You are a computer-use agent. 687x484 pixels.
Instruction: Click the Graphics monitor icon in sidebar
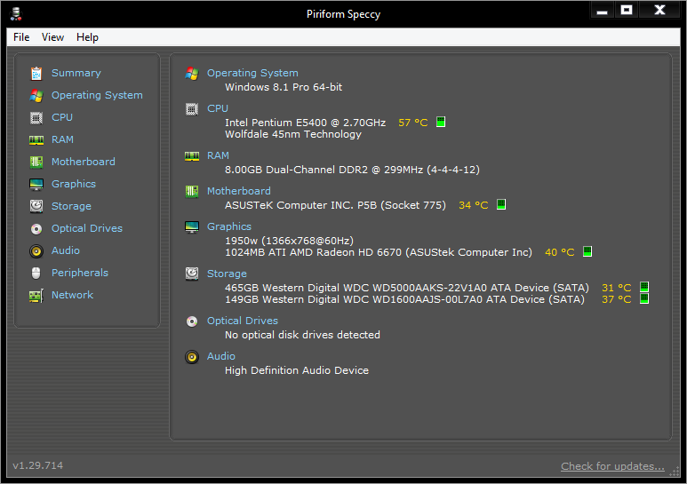[x=36, y=184]
